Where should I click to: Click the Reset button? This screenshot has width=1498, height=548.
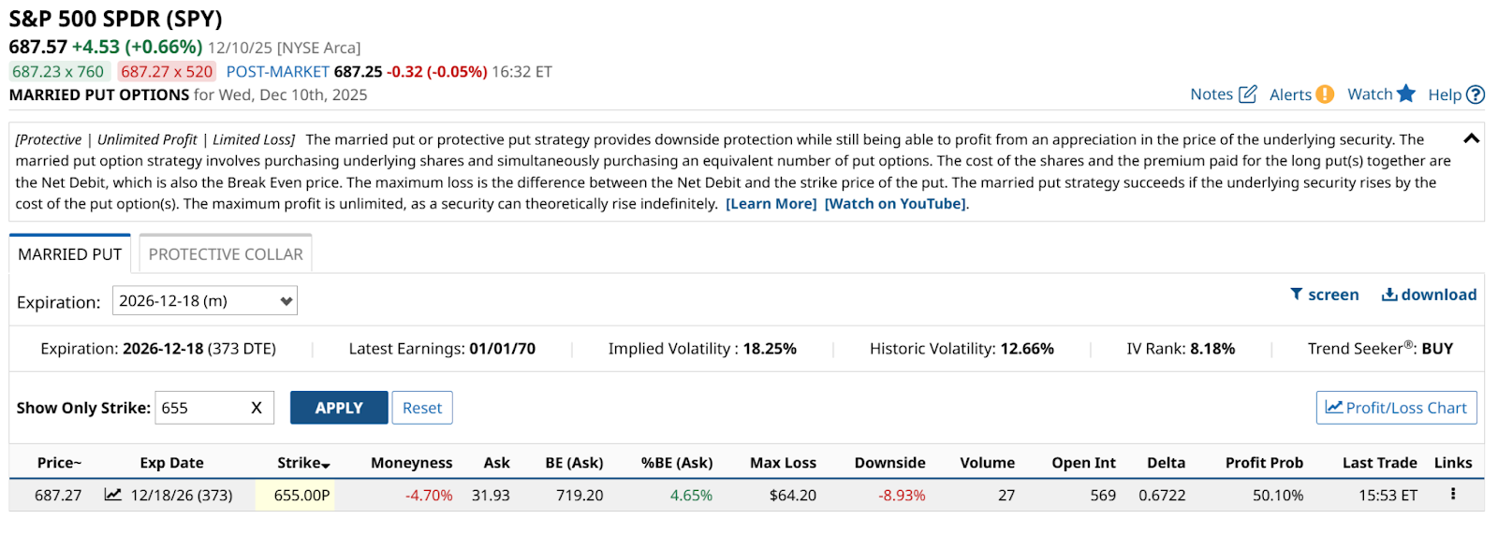(x=422, y=408)
